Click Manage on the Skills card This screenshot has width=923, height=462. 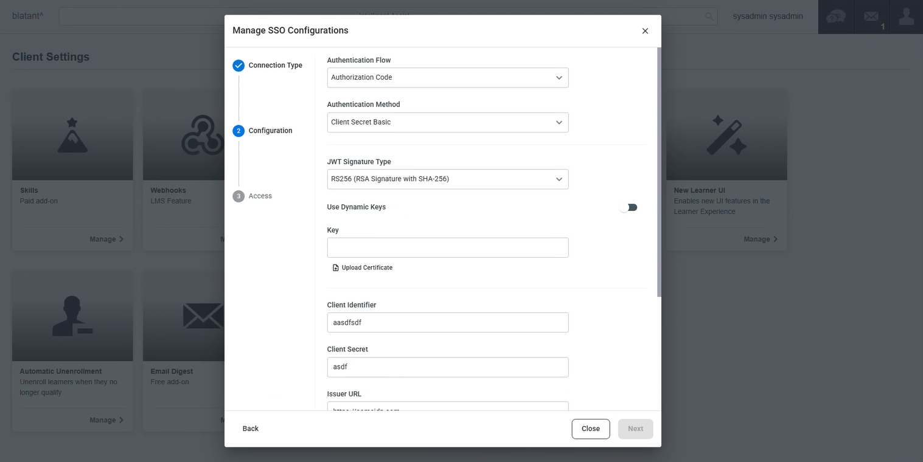tap(106, 240)
